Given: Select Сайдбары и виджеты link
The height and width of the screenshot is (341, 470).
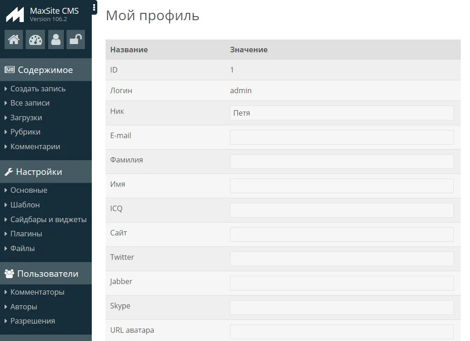Looking at the screenshot, I should click(48, 219).
